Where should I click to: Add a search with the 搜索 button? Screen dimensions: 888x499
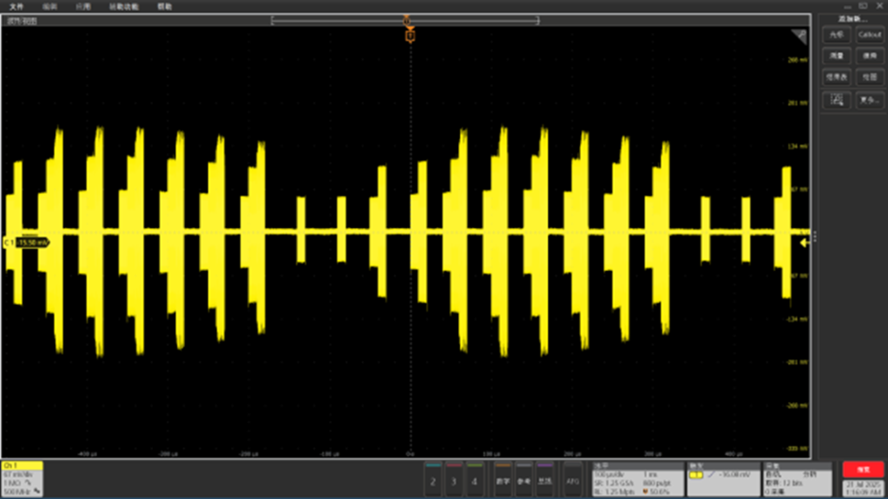[869, 56]
